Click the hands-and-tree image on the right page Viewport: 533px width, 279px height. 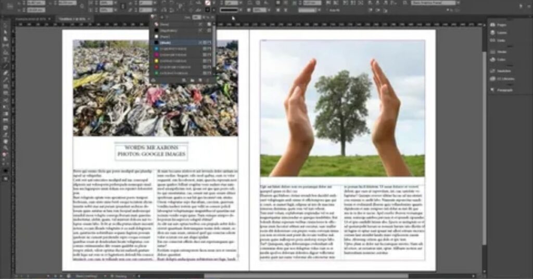(x=342, y=108)
